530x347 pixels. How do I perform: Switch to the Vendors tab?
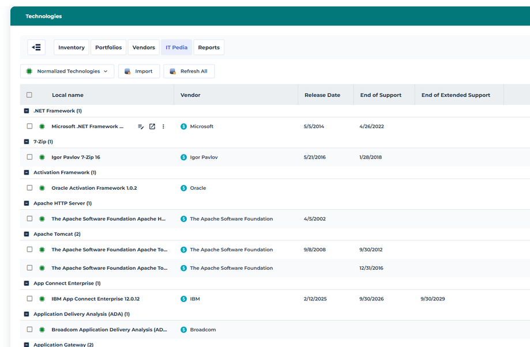[144, 47]
